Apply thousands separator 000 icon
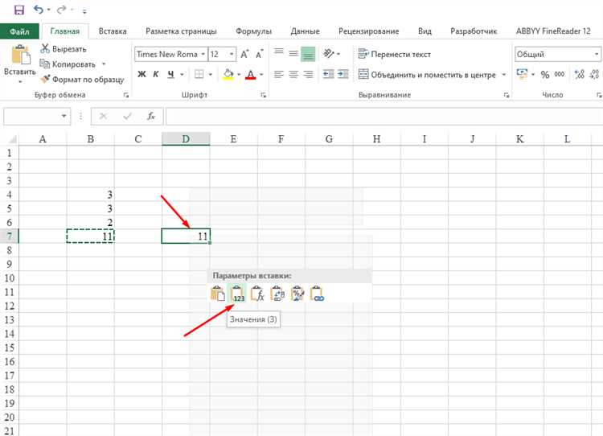 [x=560, y=74]
